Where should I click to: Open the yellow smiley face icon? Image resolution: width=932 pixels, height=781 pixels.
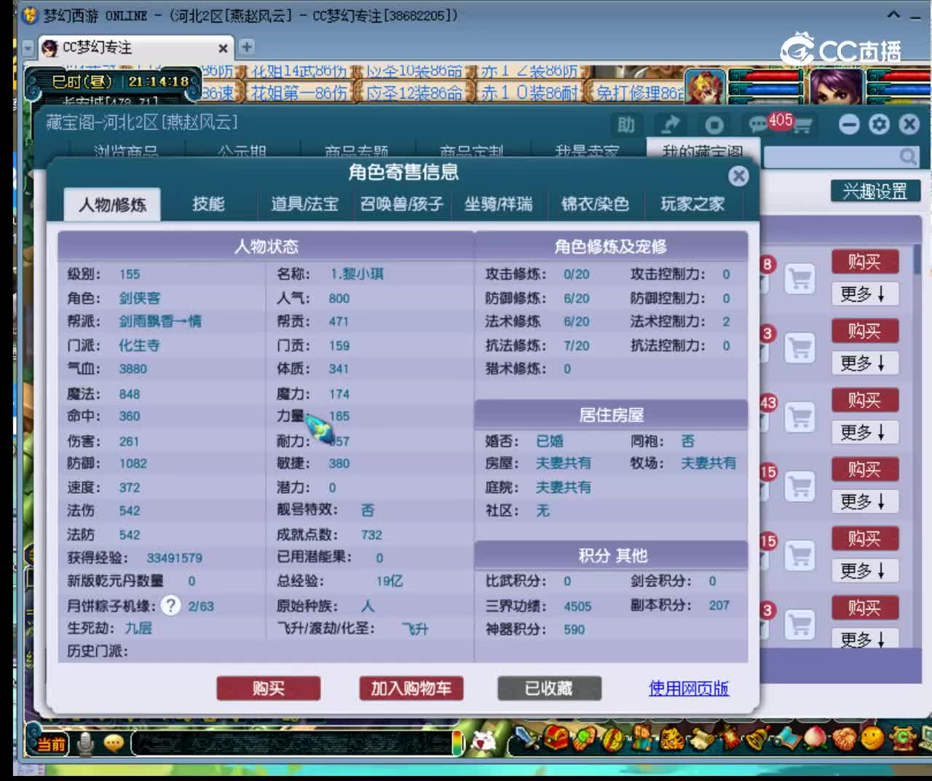click(x=872, y=739)
